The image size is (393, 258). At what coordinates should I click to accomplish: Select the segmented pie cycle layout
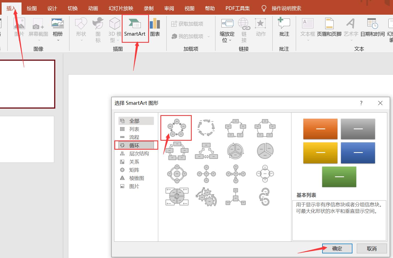[x=265, y=150]
